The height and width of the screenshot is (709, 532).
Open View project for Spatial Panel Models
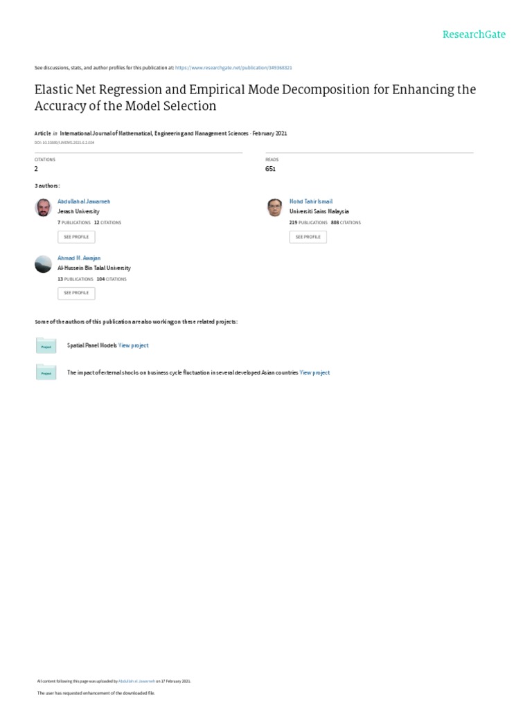(x=134, y=345)
